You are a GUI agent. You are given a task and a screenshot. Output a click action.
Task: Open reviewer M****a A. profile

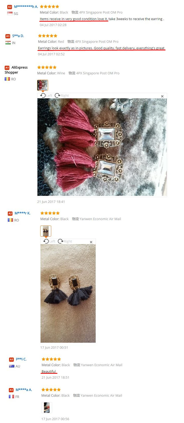(24, 390)
